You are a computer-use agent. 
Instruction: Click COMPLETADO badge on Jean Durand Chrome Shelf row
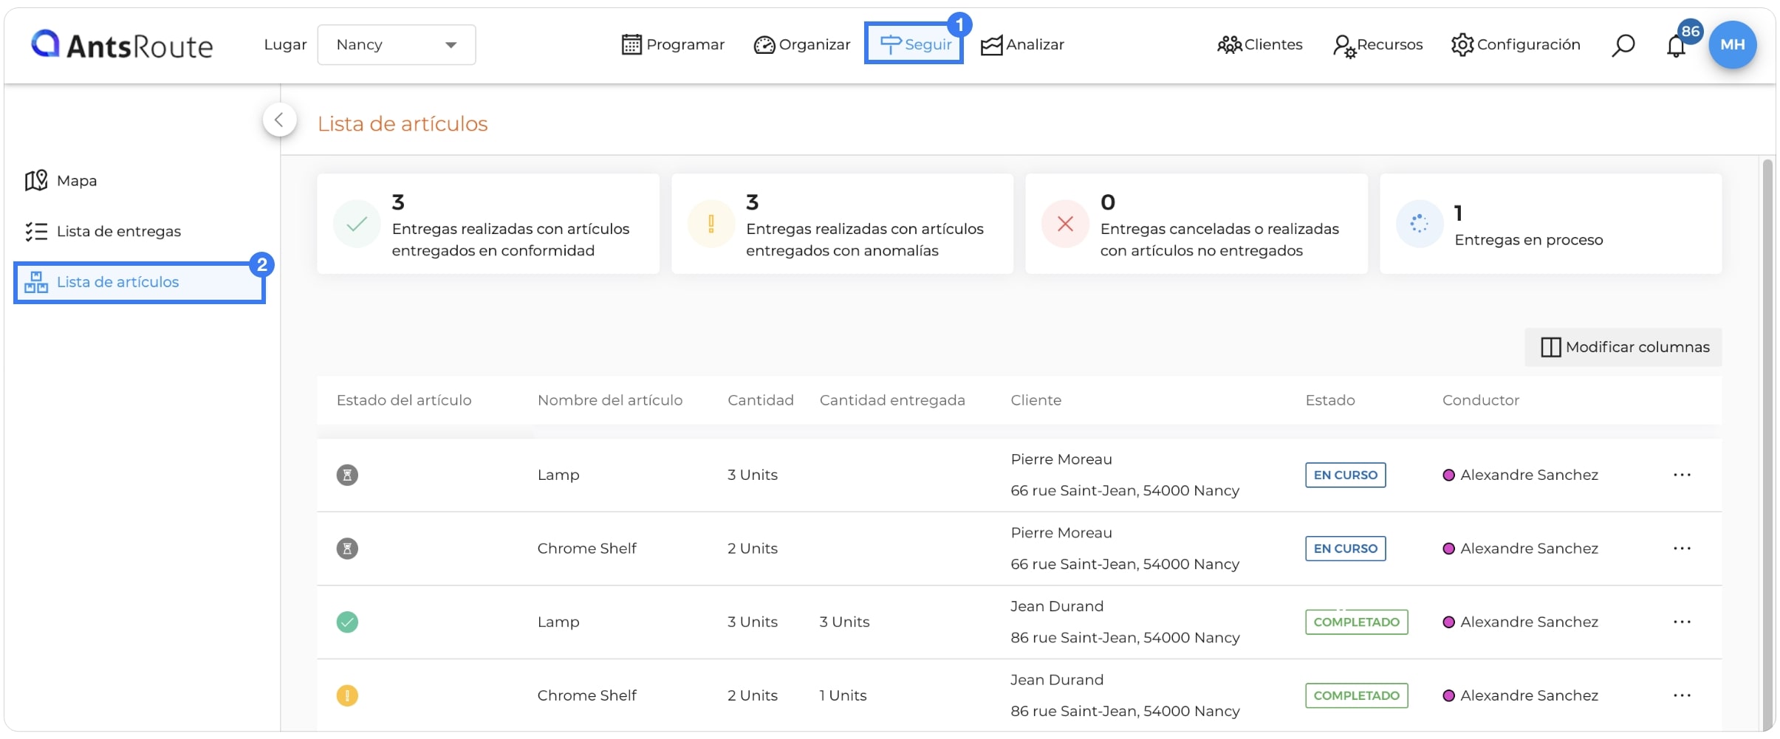point(1357,695)
